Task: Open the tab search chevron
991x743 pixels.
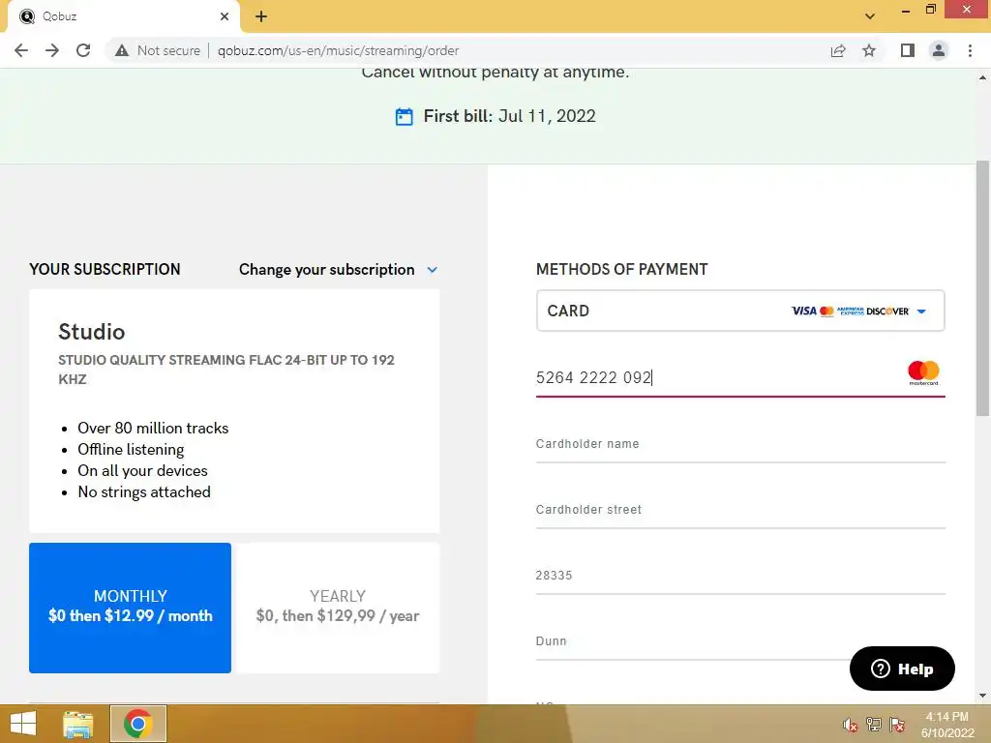Action: pos(870,16)
